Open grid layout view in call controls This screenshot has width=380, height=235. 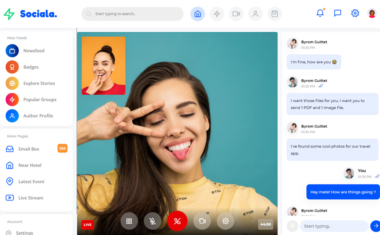pyautogui.click(x=129, y=221)
